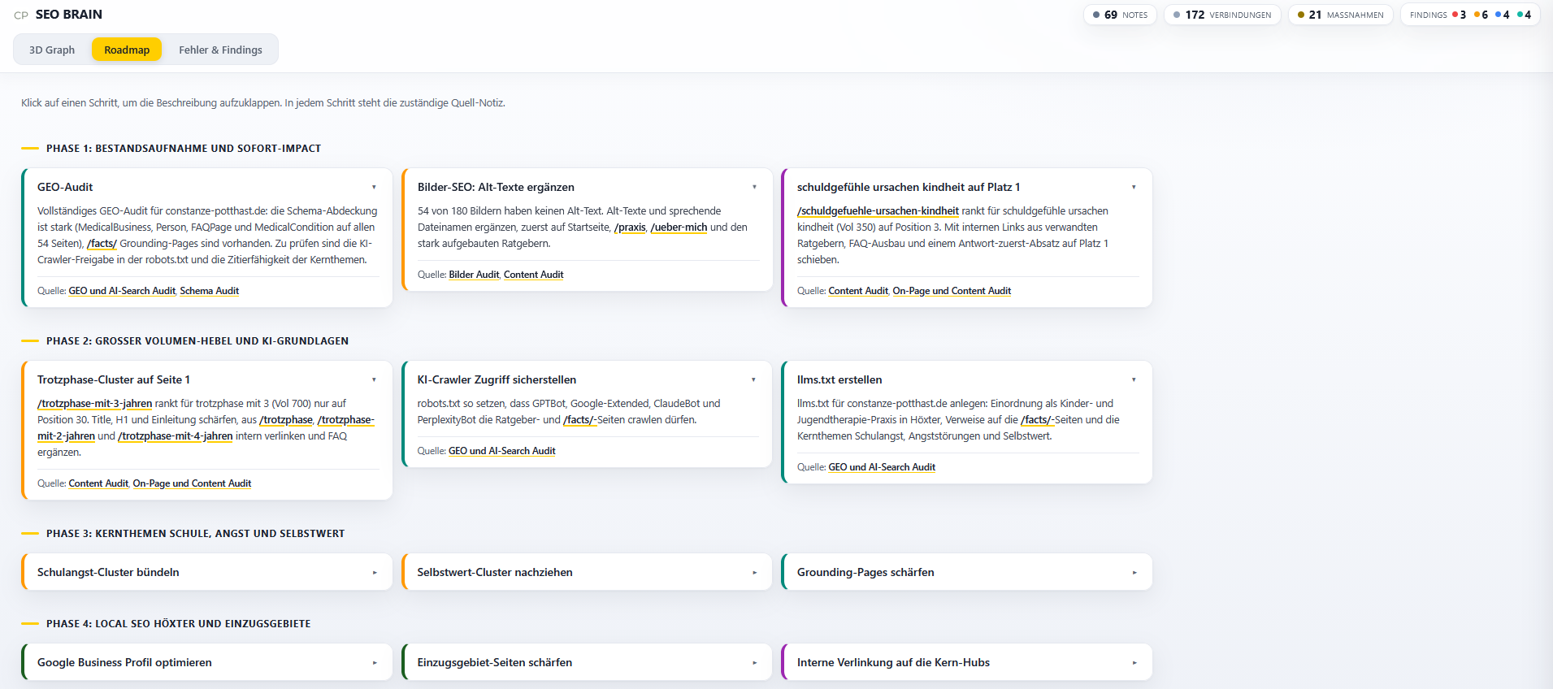Click the 172 Verbindungen counter badge
Viewport: 1553px width, 689px height.
(x=1222, y=15)
